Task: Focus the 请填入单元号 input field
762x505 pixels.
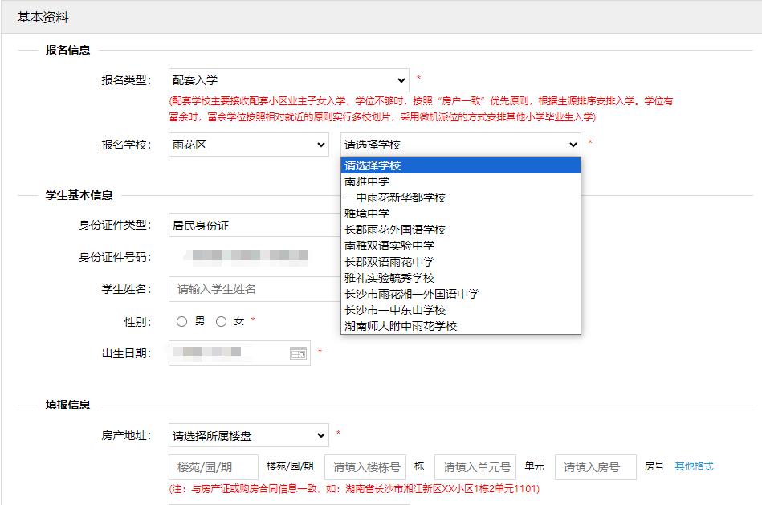Action: [x=475, y=467]
